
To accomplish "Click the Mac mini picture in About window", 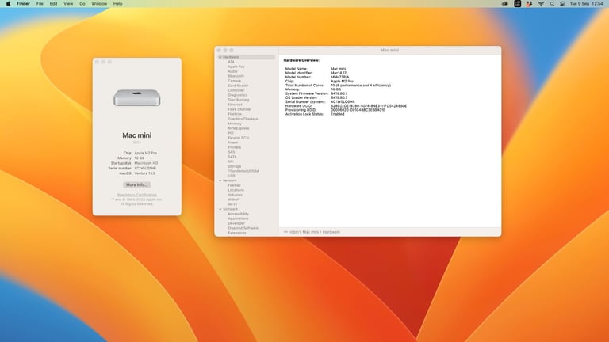I will (x=136, y=97).
